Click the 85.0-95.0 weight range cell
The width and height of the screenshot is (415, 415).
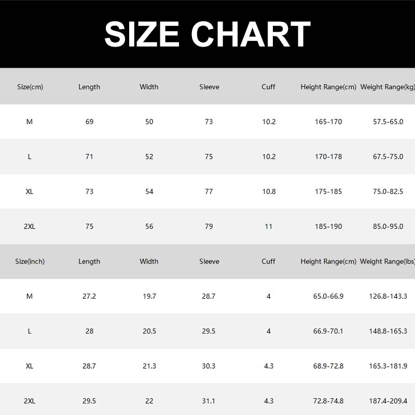(388, 226)
